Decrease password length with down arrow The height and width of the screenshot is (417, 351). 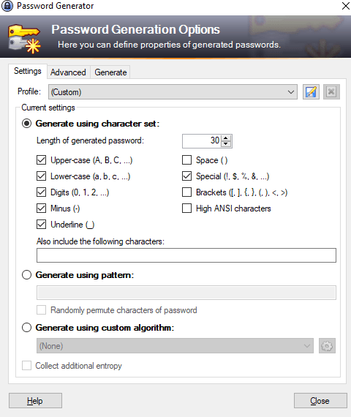click(226, 144)
